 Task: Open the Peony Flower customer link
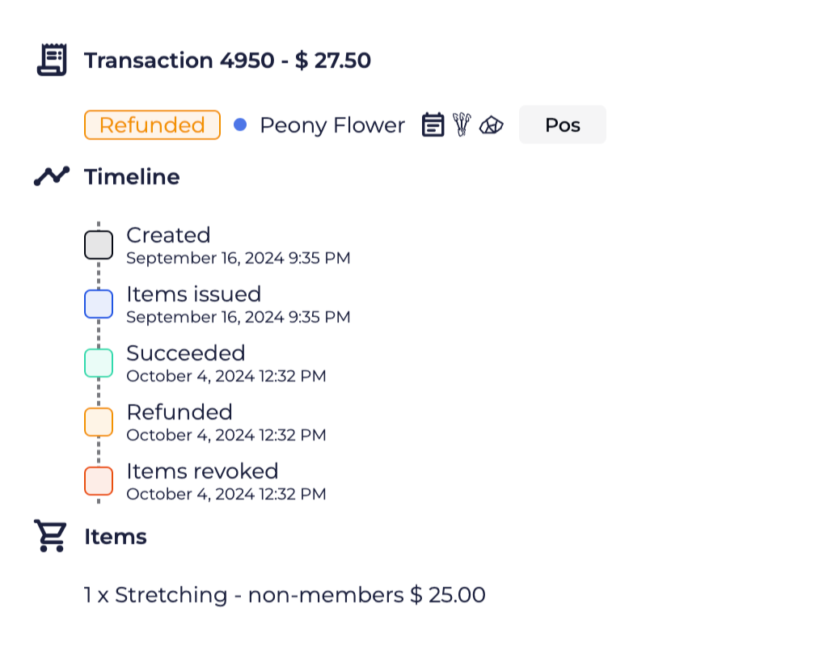click(x=331, y=125)
